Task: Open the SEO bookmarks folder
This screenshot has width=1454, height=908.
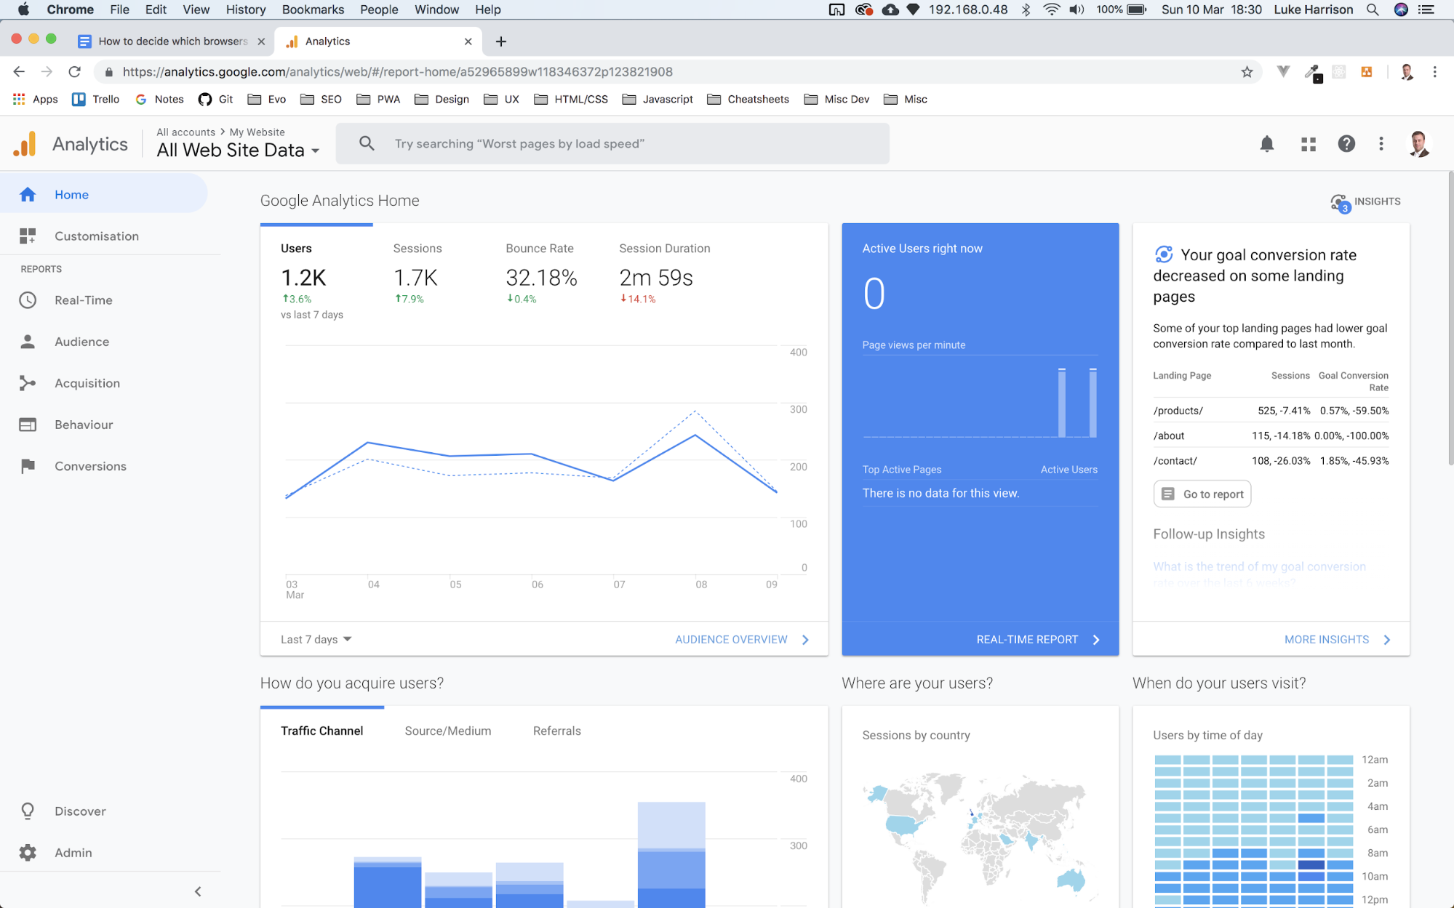Action: coord(321,99)
